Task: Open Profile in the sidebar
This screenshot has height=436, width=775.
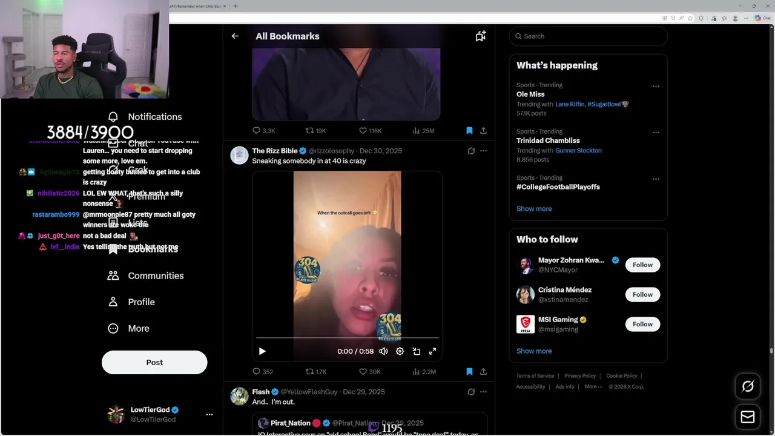Action: (131, 302)
